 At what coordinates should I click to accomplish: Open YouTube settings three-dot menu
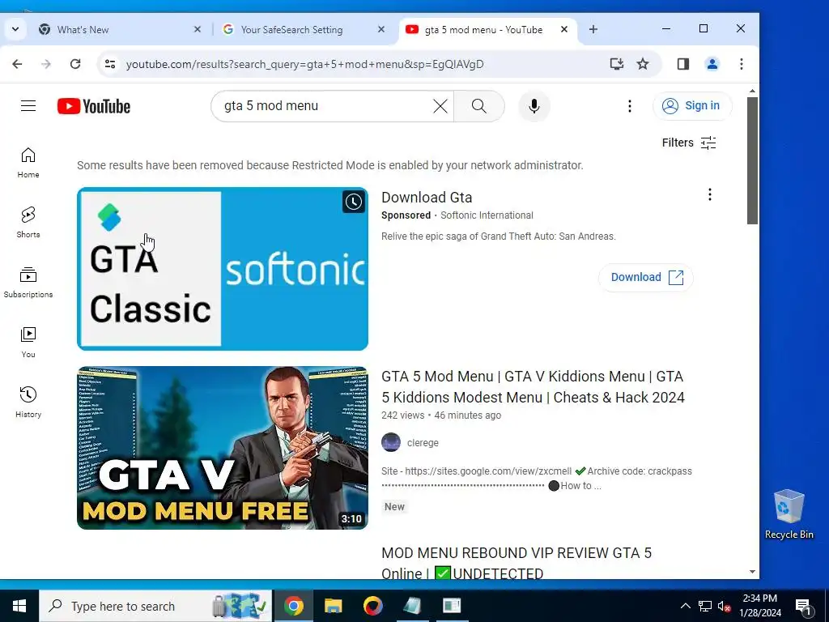(x=629, y=106)
